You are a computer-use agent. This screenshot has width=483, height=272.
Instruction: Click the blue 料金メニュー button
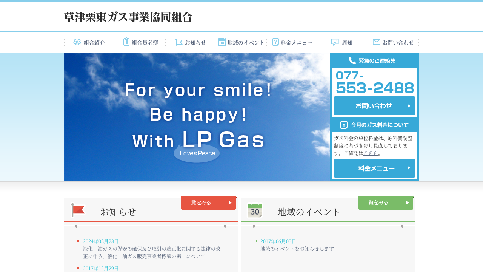[374, 168]
